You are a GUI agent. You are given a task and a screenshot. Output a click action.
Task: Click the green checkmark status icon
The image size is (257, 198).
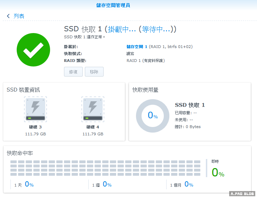(33, 50)
